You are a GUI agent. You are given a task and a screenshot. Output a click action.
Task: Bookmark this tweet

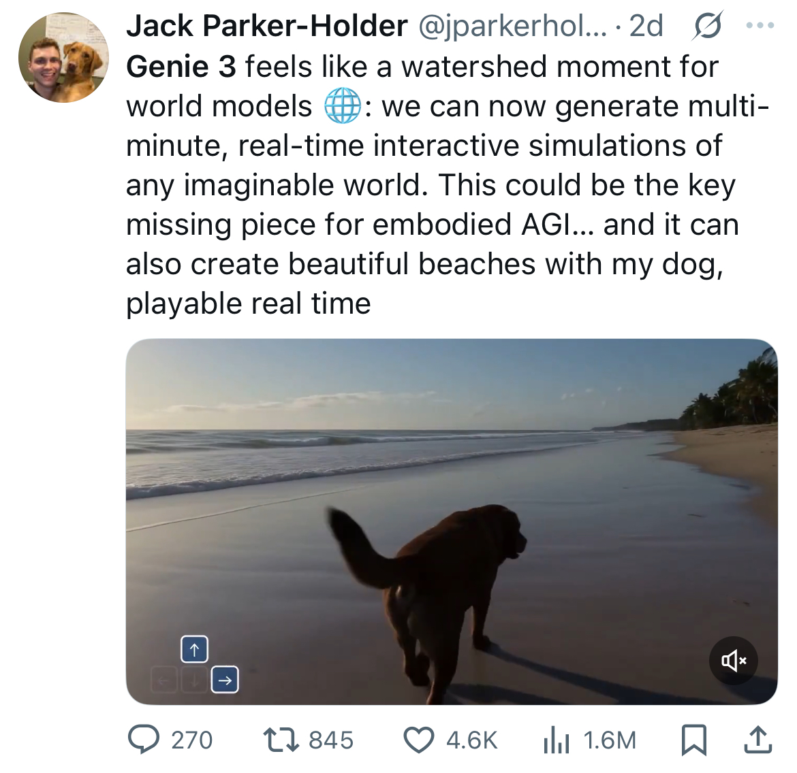tap(693, 740)
